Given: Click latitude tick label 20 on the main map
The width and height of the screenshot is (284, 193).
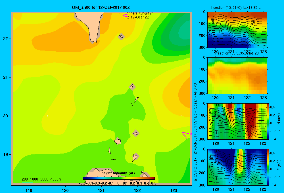Looking at the screenshot, I should point(6,116).
